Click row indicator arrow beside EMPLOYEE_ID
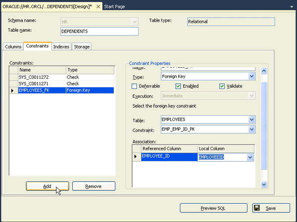The image size is (297, 222). click(136, 157)
